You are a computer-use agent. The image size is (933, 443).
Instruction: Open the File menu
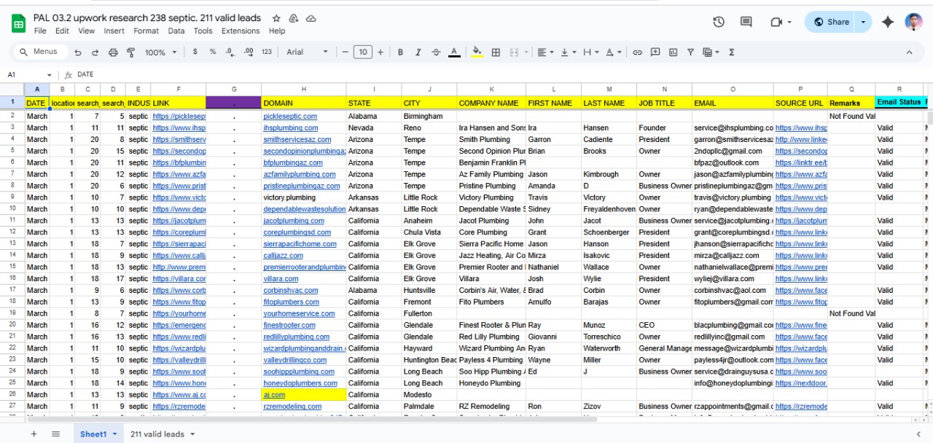click(x=40, y=31)
